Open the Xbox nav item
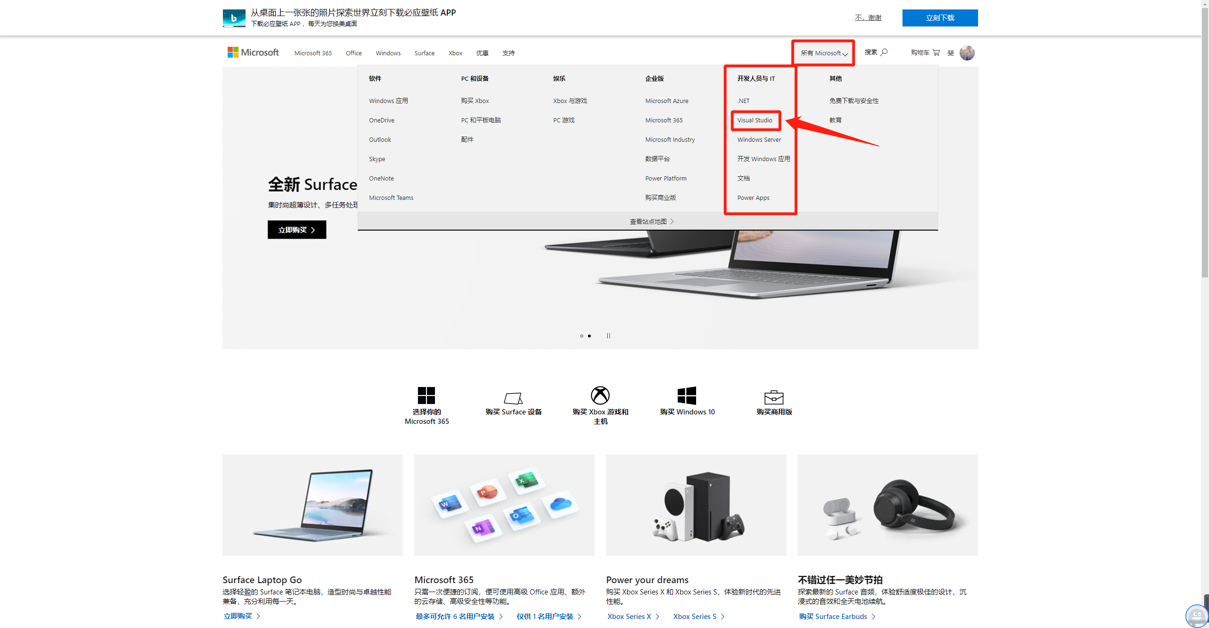Image resolution: width=1209 pixels, height=628 pixels. pos(455,53)
